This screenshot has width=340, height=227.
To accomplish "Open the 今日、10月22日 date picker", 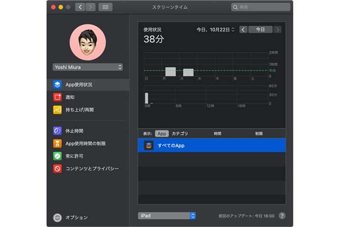I will 215,30.
